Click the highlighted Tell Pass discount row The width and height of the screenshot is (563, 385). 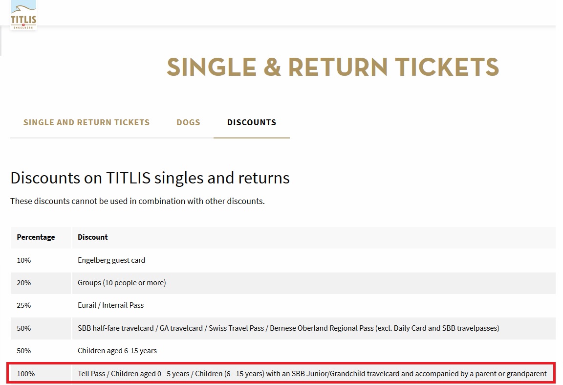pos(281,373)
